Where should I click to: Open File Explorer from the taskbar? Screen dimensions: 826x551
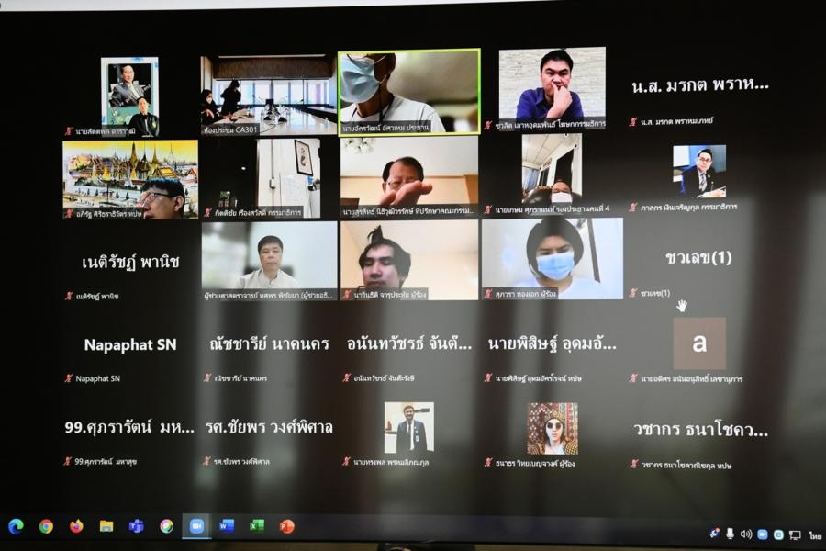(106, 526)
